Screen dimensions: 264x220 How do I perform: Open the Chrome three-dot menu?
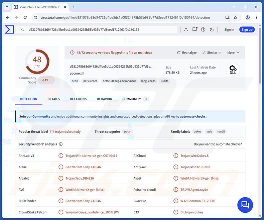click(256, 17)
